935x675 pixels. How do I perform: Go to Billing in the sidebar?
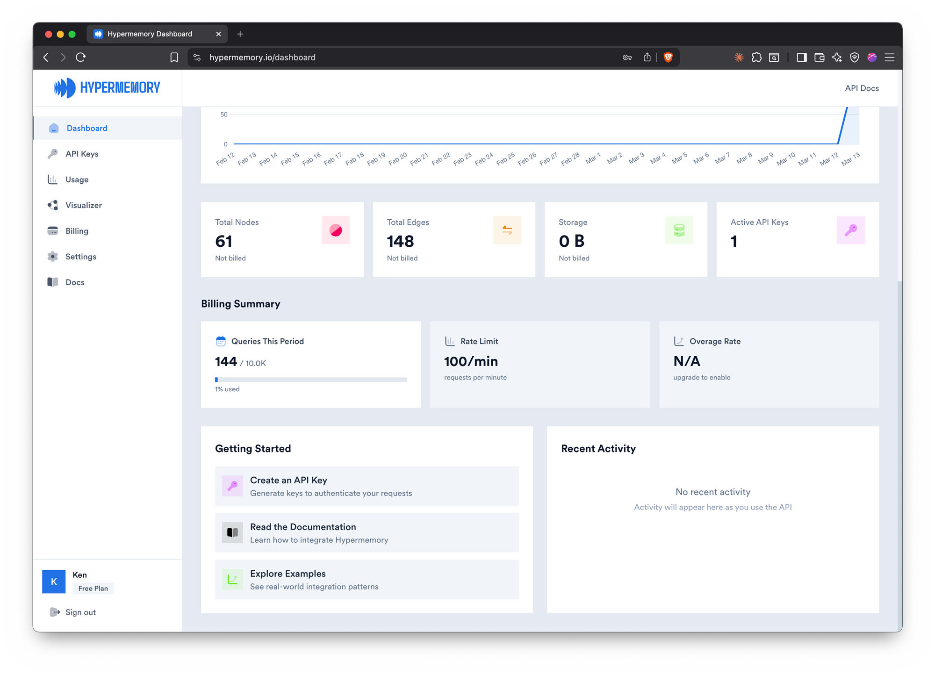click(x=77, y=231)
